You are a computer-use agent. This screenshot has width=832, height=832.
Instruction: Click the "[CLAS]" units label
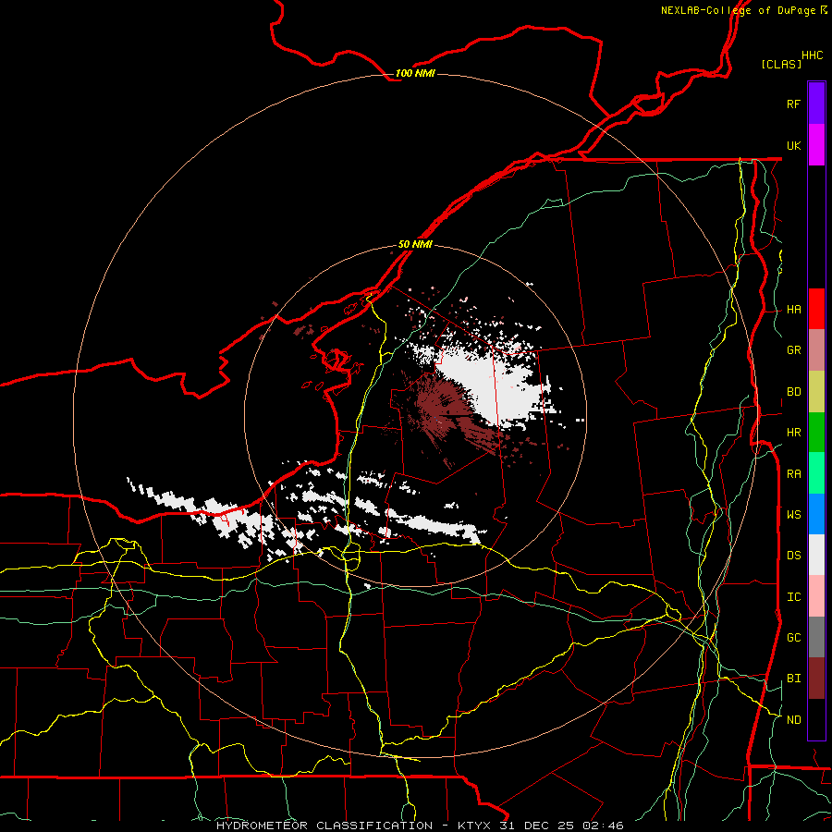(x=781, y=64)
